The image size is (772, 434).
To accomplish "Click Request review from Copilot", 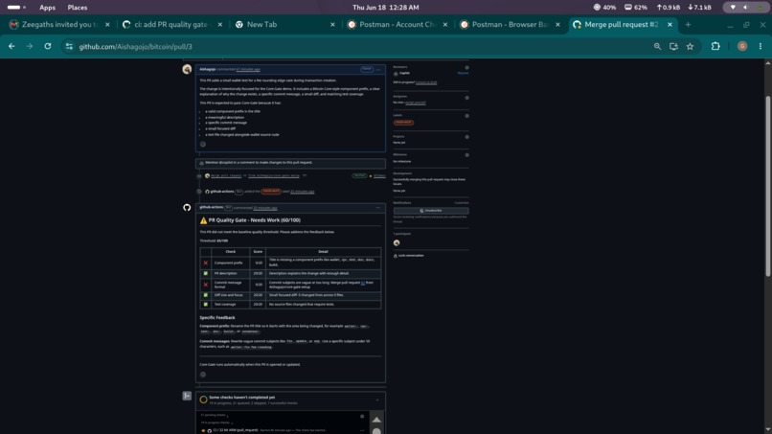I will click(463, 73).
